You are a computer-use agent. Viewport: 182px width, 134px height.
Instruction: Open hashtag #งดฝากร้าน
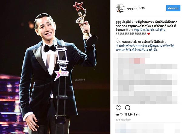[x=124, y=46]
